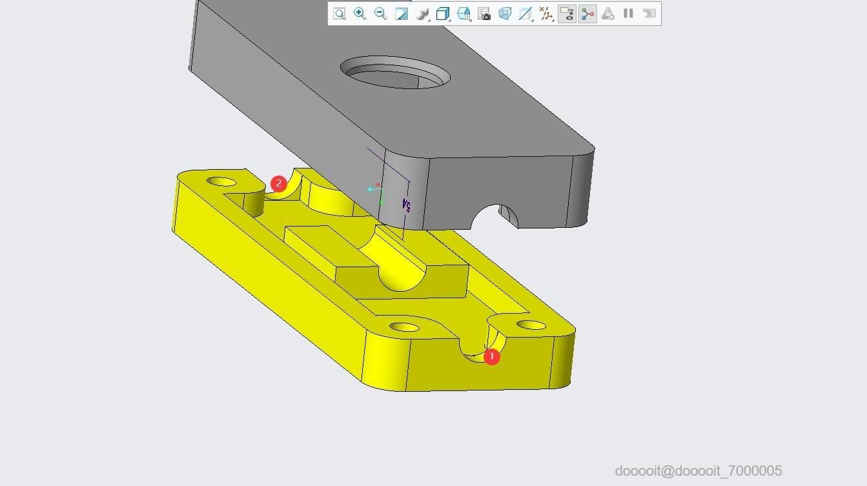
Task: Open the View Manager camera icon
Action: point(484,14)
